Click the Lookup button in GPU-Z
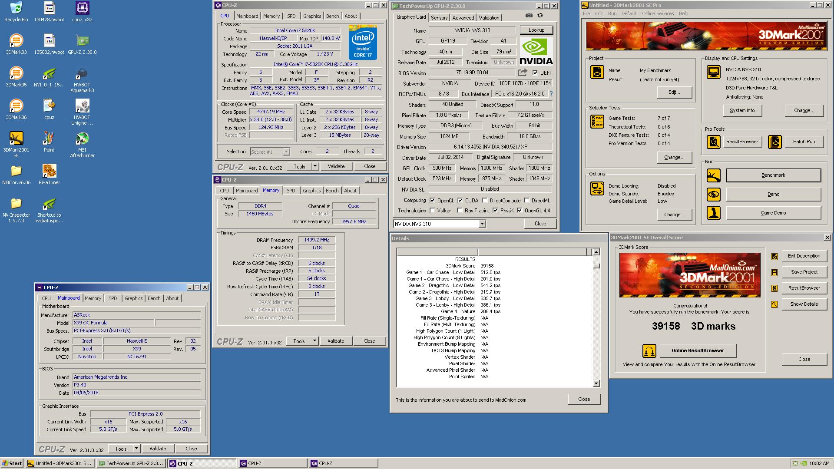This screenshot has height=469, width=834. tap(536, 30)
